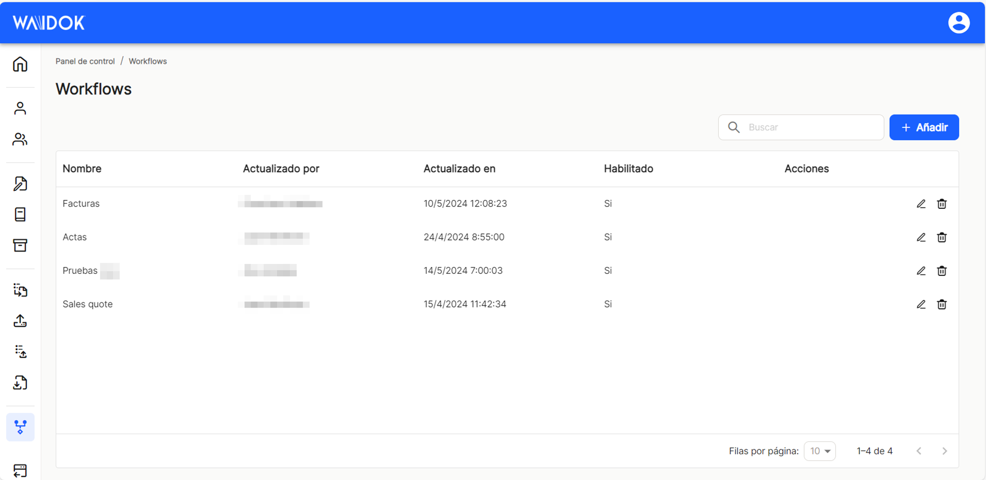Click the date 14/5/2024 7:00:03
Screen dimensions: 986x480
pos(463,271)
